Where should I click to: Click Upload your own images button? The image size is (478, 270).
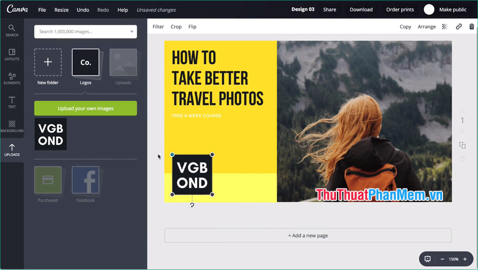(86, 108)
